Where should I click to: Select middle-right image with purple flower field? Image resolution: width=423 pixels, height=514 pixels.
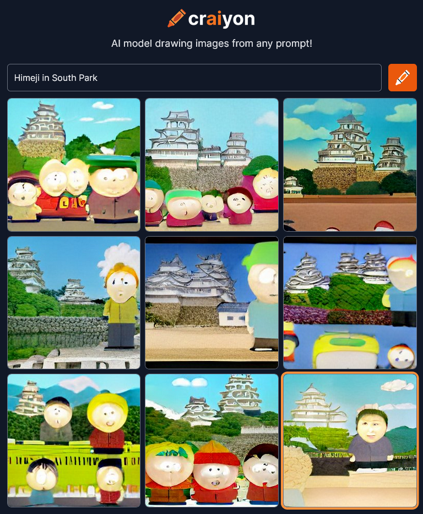(350, 303)
